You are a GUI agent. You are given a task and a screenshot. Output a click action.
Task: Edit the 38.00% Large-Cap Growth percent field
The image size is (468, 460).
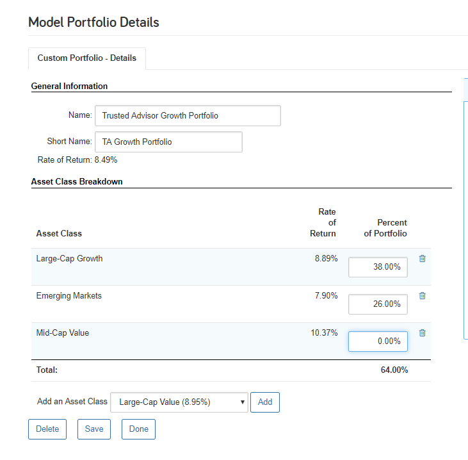coord(378,267)
